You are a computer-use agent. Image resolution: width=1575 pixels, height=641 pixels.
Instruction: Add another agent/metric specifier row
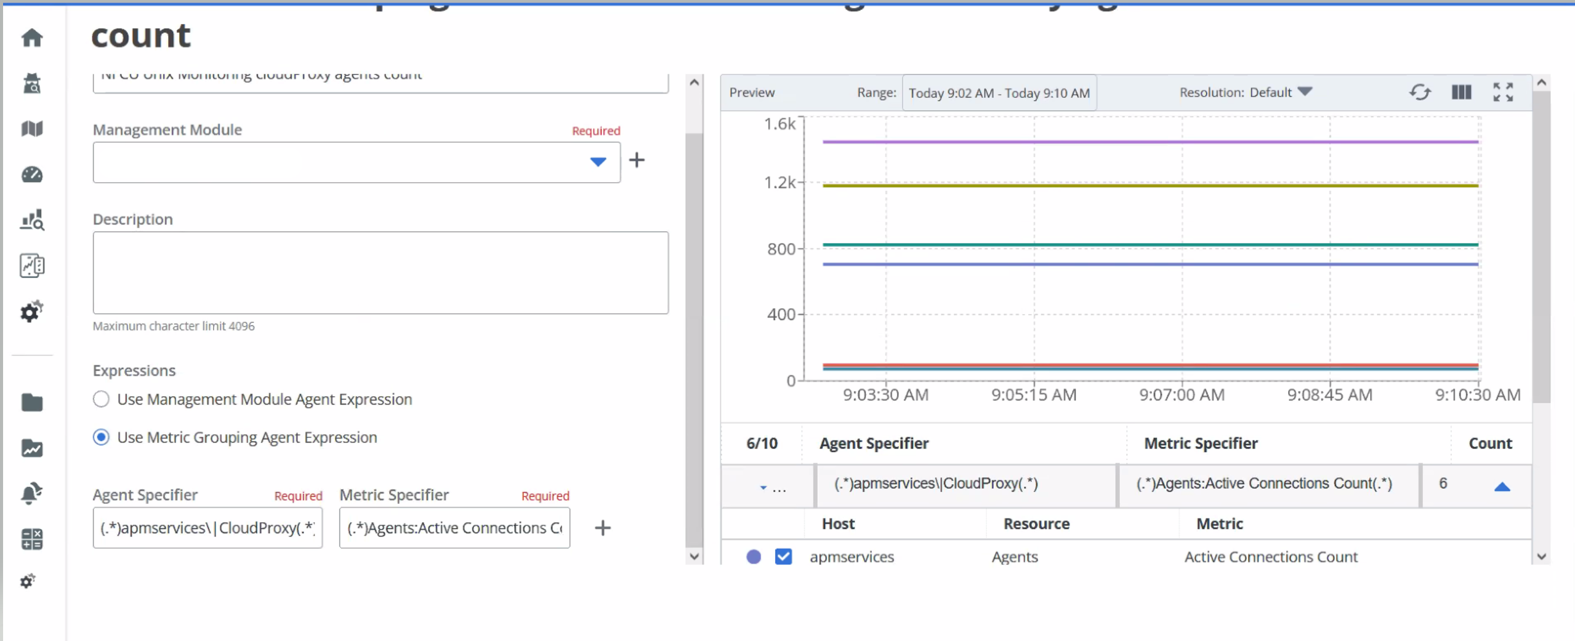click(x=603, y=528)
